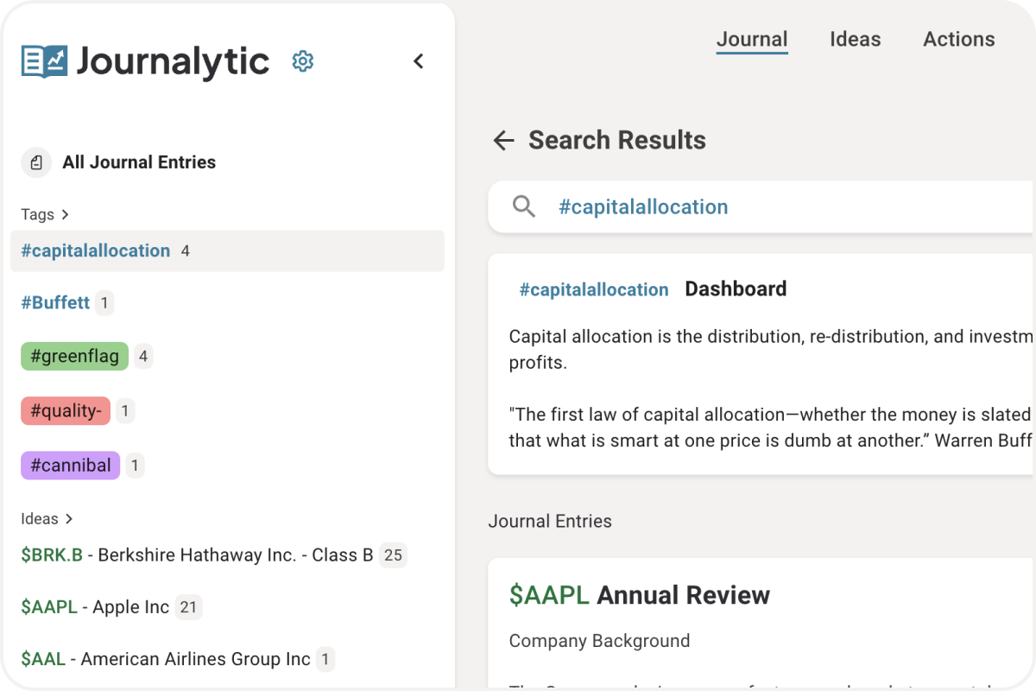Click the magnifying glass search icon

tap(524, 206)
